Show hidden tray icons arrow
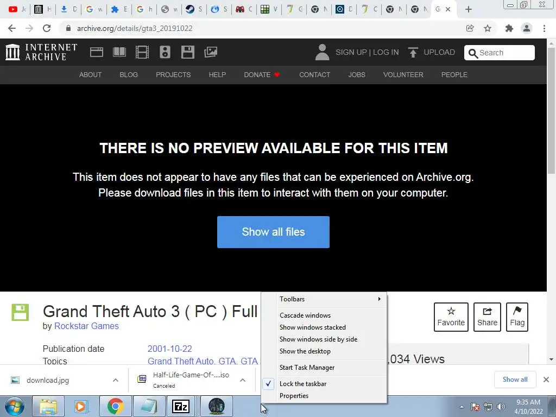556x417 pixels. click(462, 407)
